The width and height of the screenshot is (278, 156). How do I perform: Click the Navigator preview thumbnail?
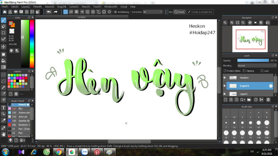coord(250,39)
